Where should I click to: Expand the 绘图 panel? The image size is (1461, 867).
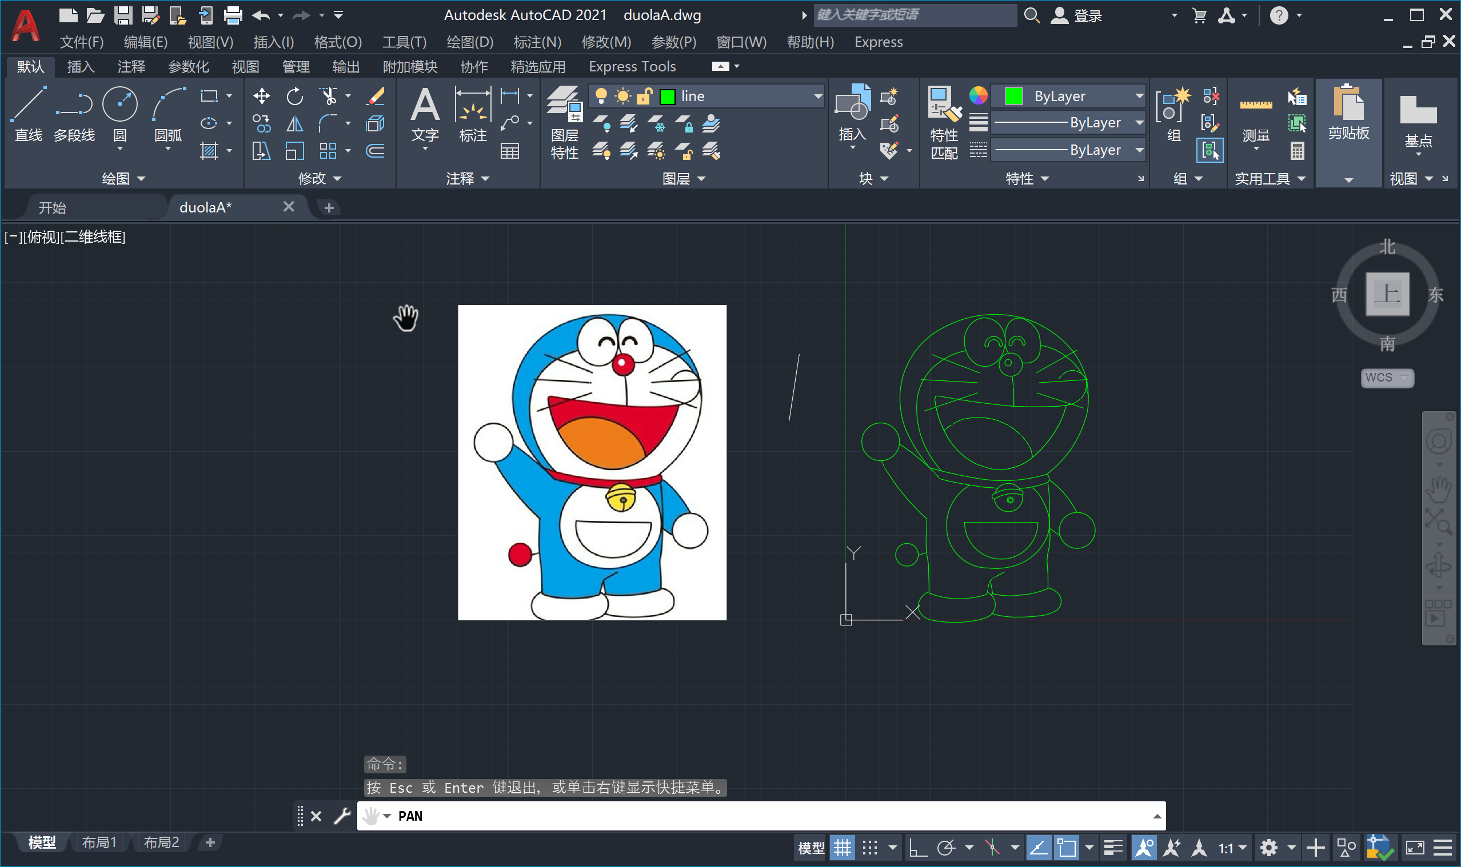click(123, 178)
